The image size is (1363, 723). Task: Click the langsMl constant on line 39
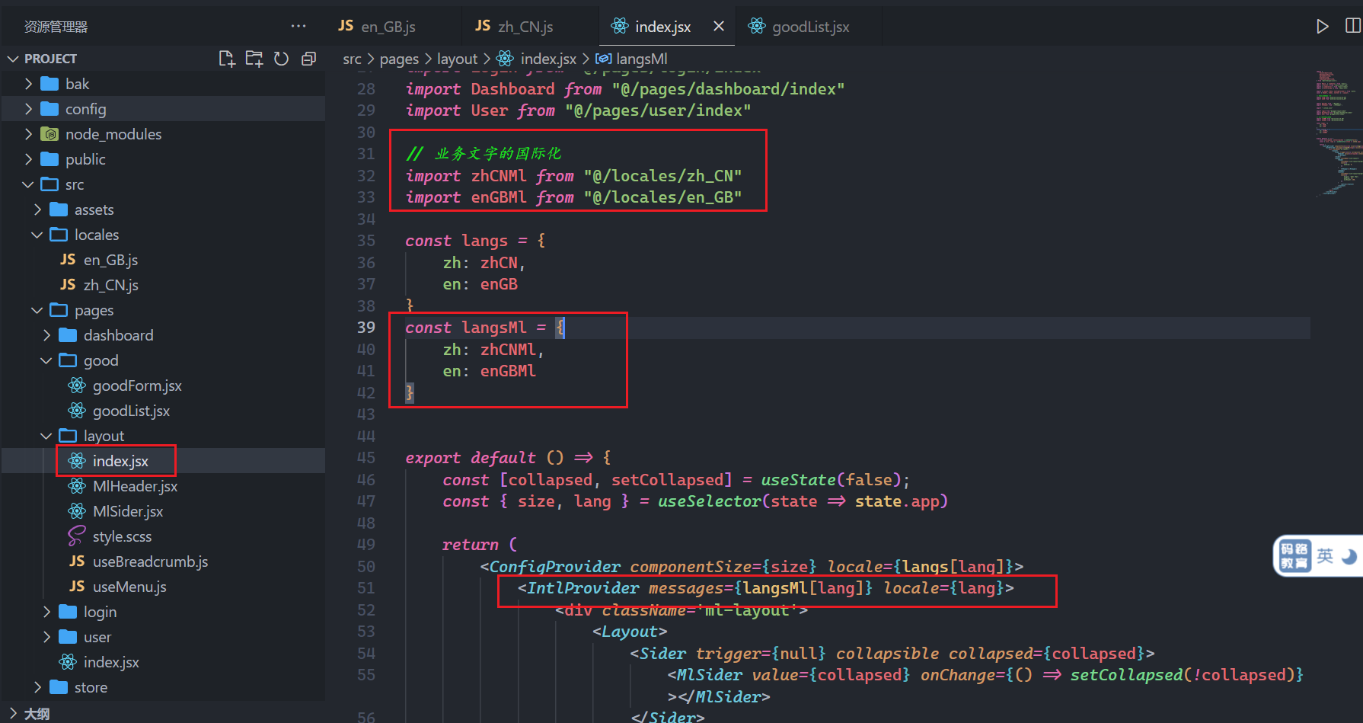(493, 328)
